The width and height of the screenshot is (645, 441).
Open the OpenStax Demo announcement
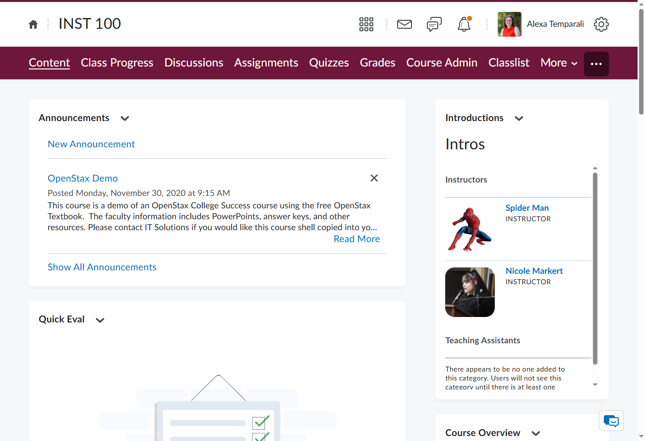tap(83, 178)
